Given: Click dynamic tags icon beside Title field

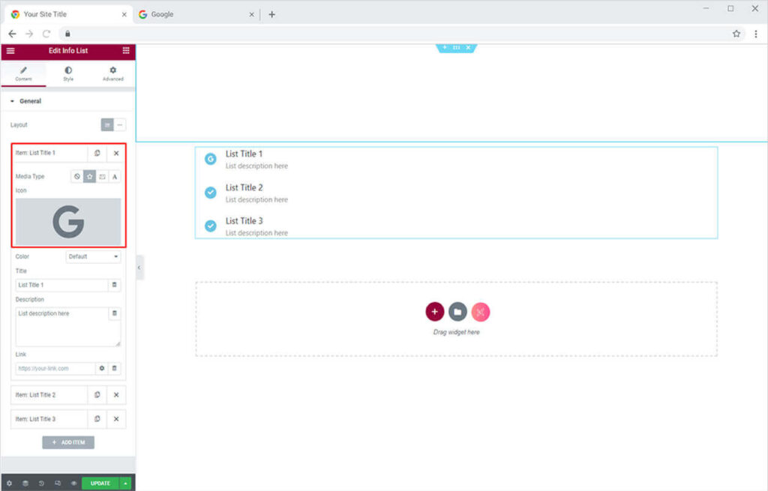Looking at the screenshot, I should click(x=114, y=285).
